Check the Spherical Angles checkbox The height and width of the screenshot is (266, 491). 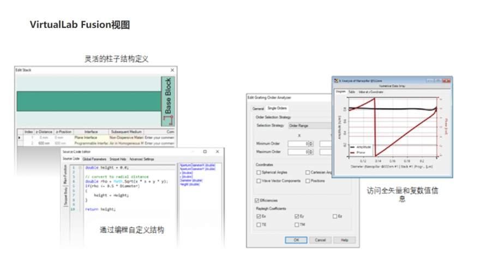(x=259, y=172)
